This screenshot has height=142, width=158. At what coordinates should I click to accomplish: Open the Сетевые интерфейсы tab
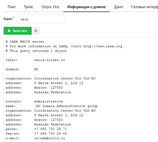click(x=144, y=7)
